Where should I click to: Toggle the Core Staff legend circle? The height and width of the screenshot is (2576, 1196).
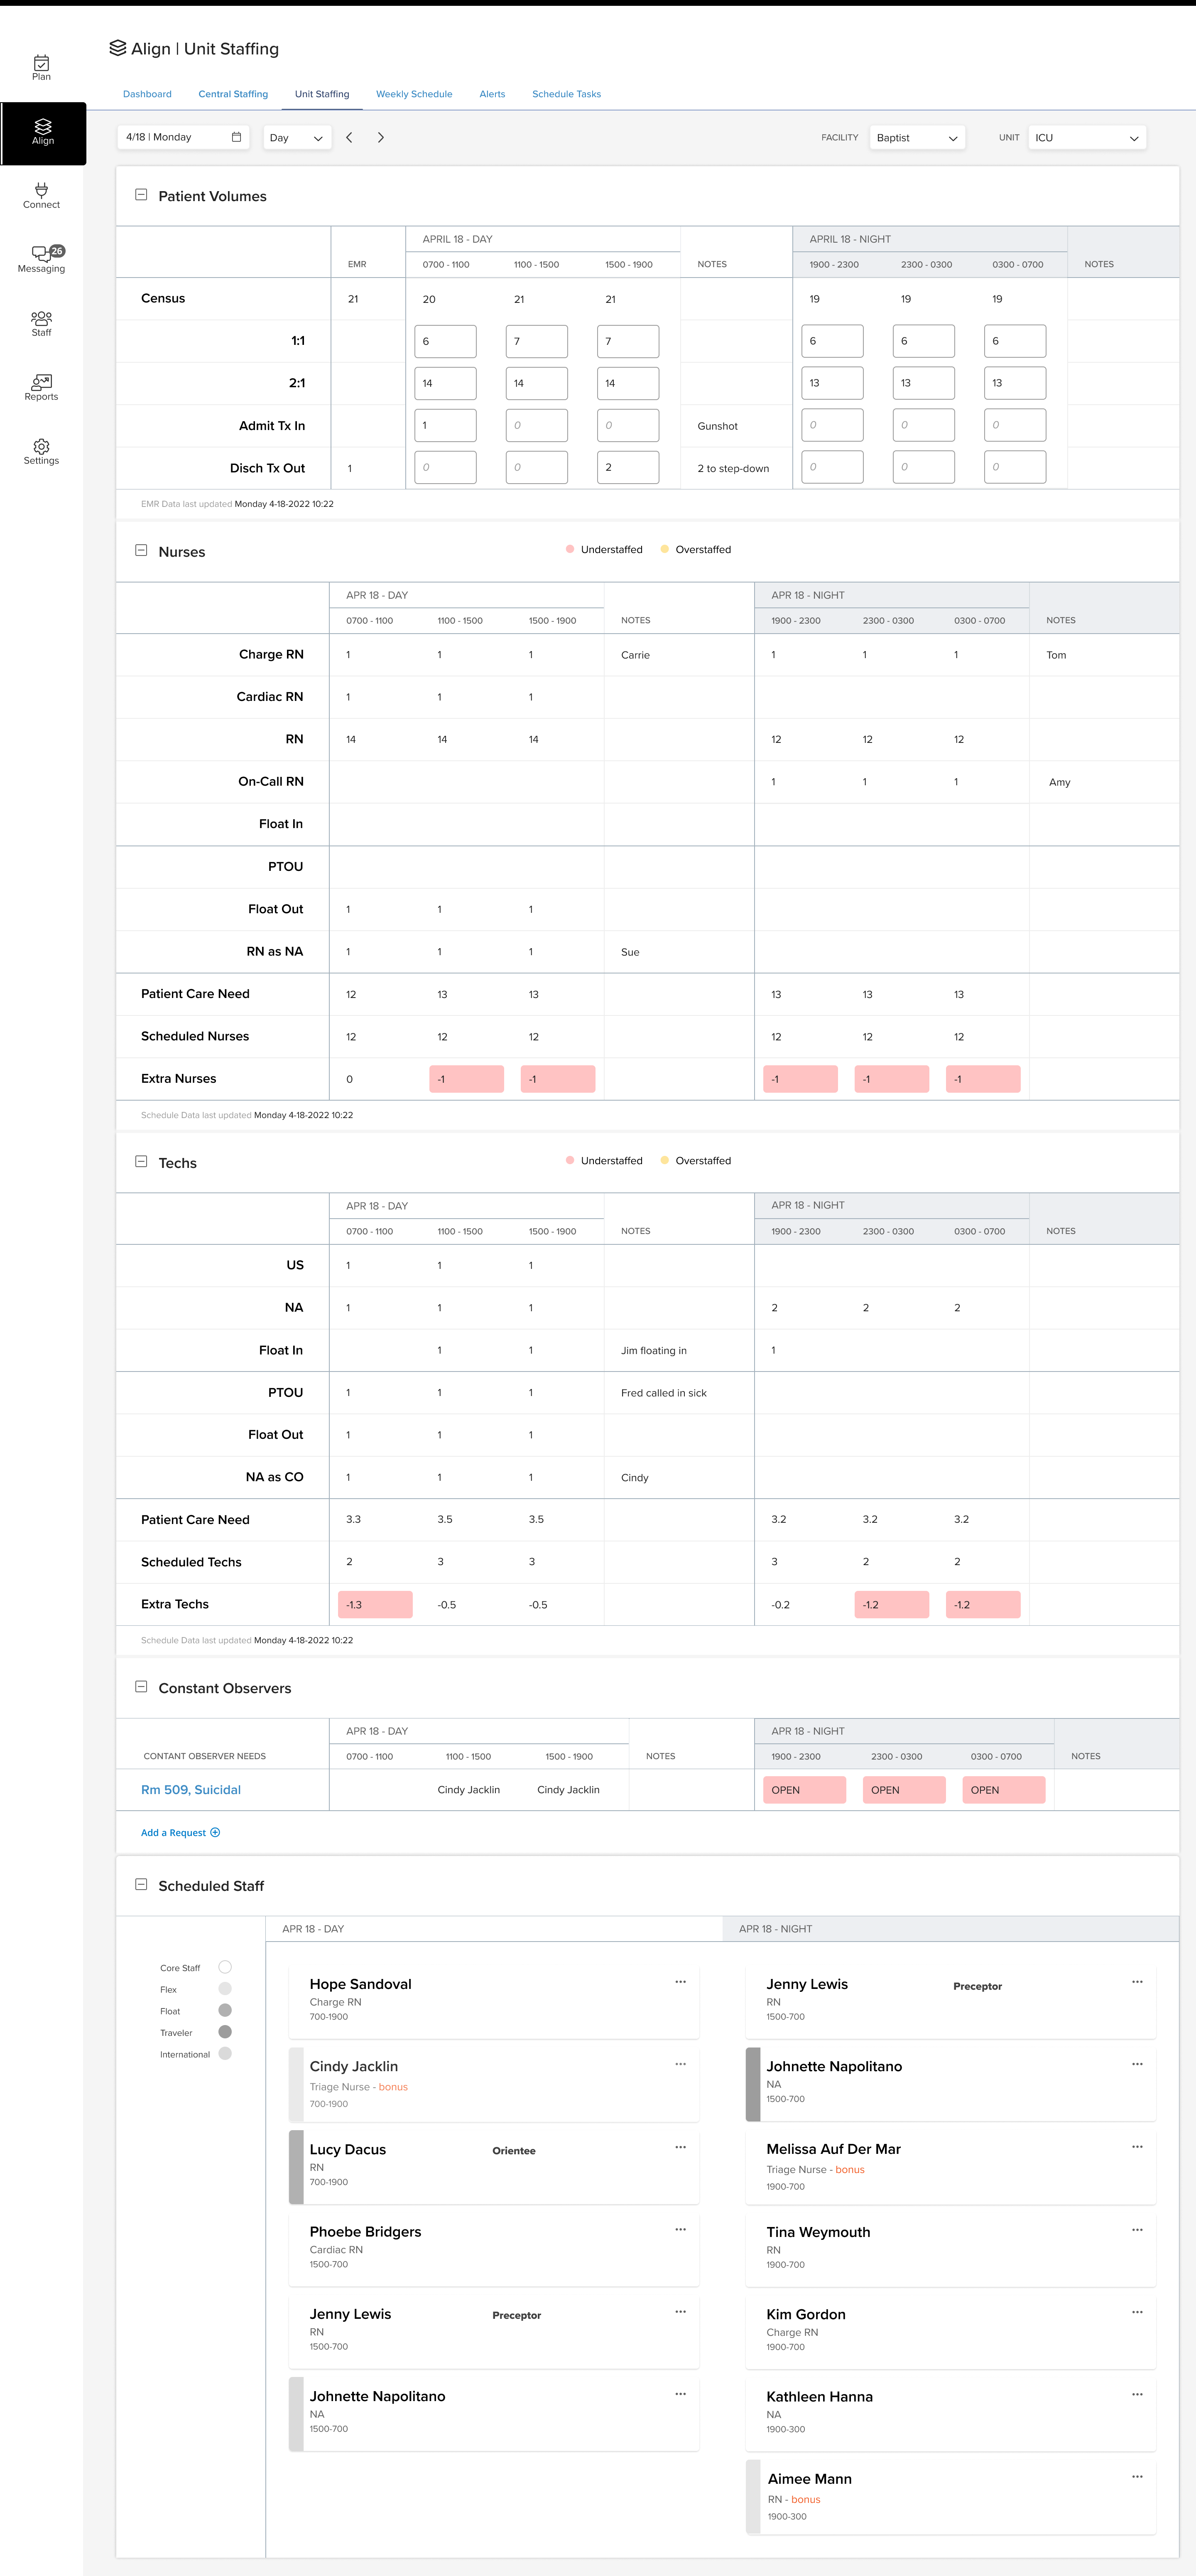[225, 1967]
